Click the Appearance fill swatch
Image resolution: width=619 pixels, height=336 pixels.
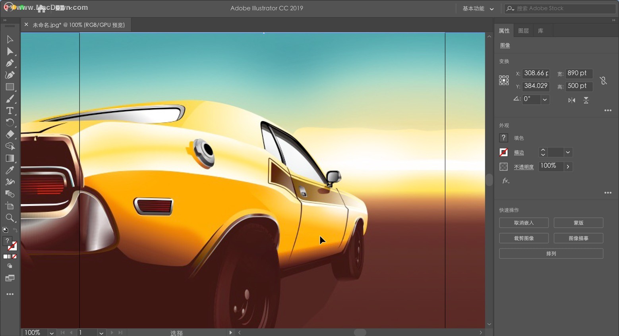click(503, 138)
